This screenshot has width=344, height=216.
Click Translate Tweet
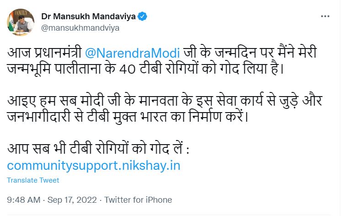pyautogui.click(x=33, y=180)
